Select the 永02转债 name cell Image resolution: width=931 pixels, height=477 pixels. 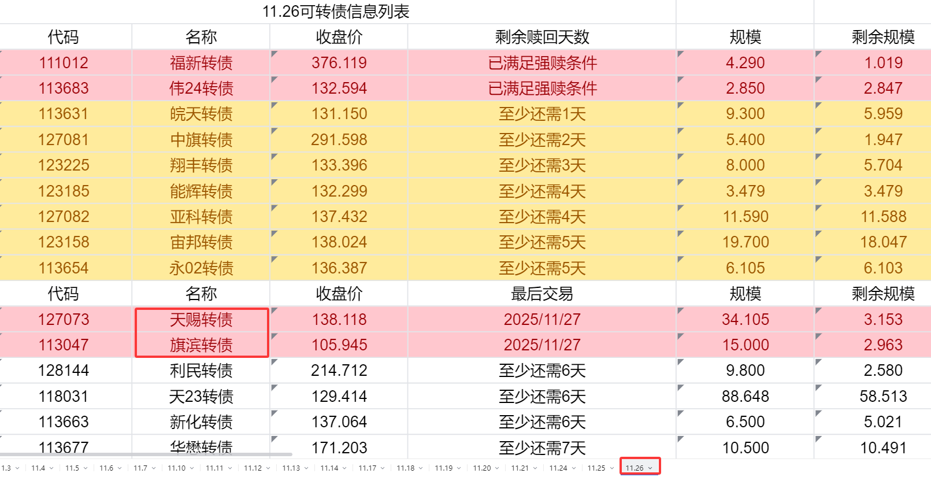pos(201,268)
